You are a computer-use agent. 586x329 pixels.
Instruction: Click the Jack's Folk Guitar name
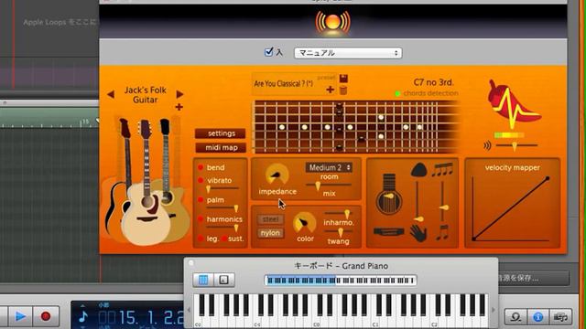tap(146, 95)
